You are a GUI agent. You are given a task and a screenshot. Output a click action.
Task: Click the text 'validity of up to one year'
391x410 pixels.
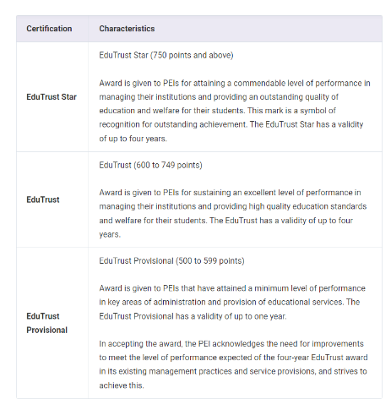point(241,316)
